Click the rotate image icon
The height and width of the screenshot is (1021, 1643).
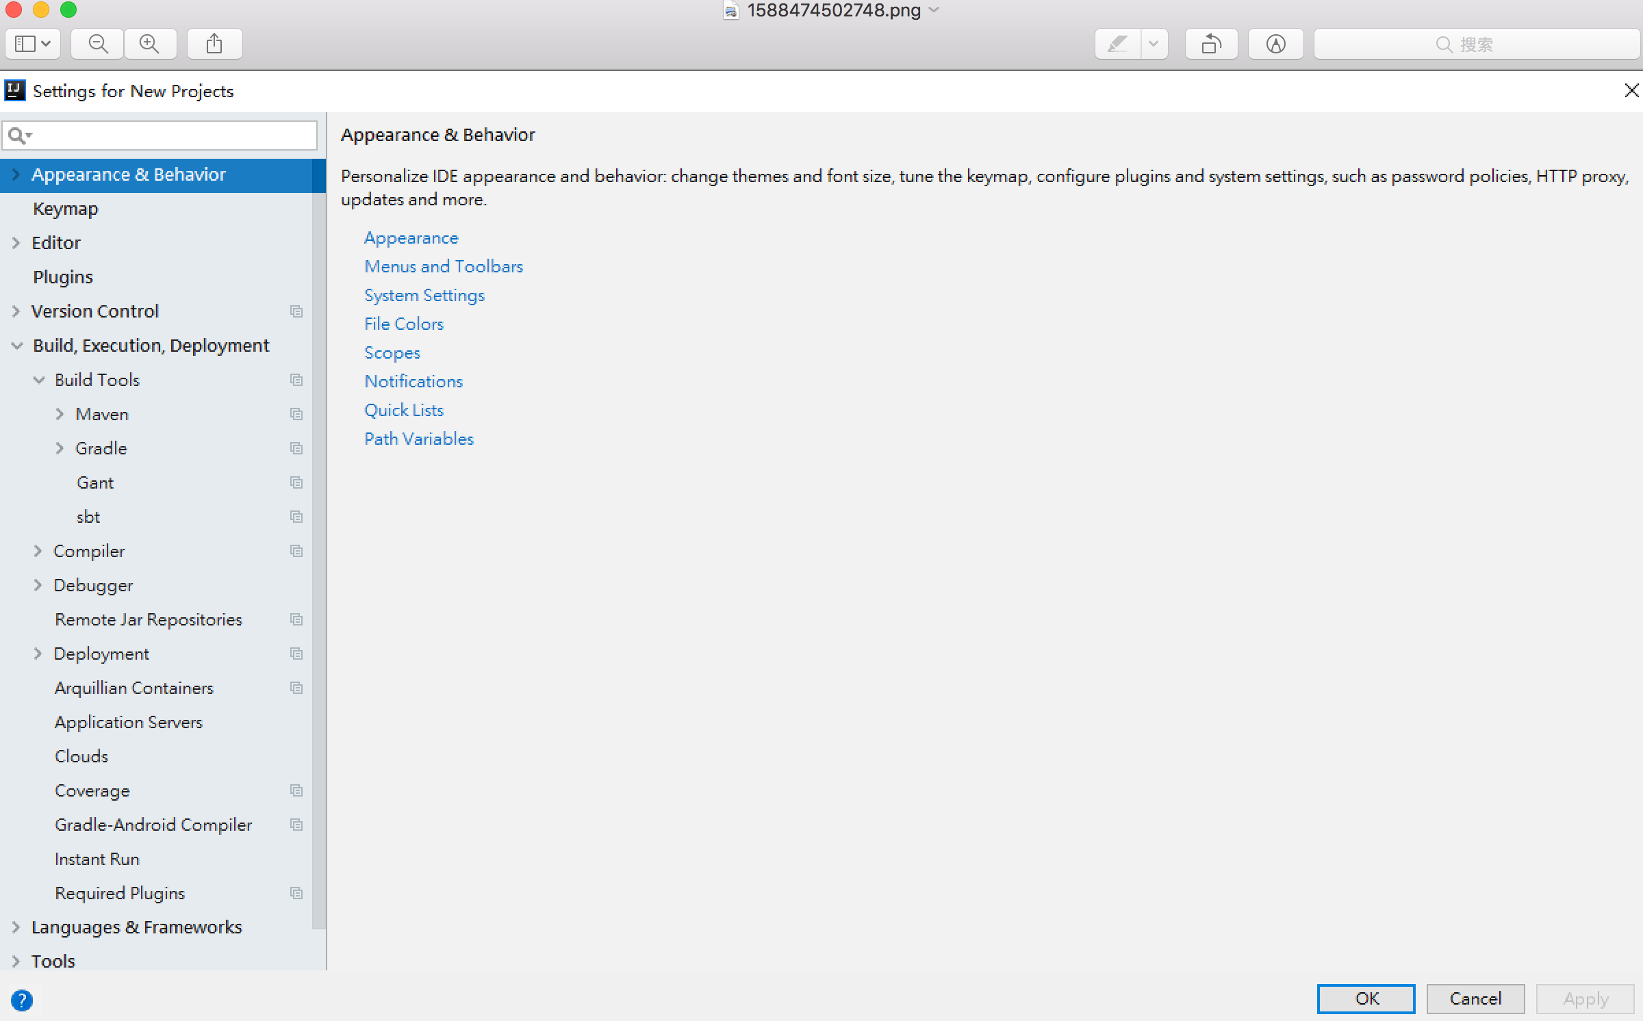coord(1211,44)
